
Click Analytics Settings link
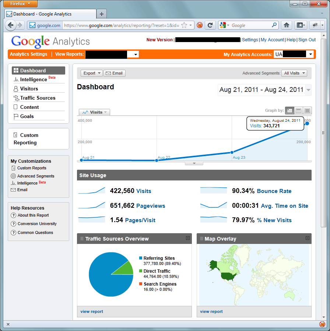[28, 54]
